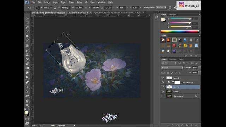
Task: Select the custom Shape tool
Action: (x=27, y=96)
